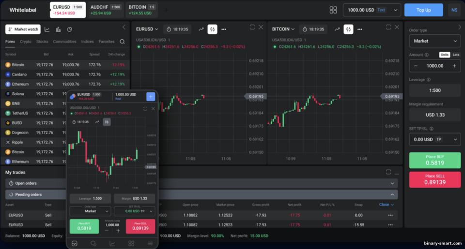Viewport: 465px width, 249px height.
Task: Select the AUDCHF instrument tab
Action: 106,10
